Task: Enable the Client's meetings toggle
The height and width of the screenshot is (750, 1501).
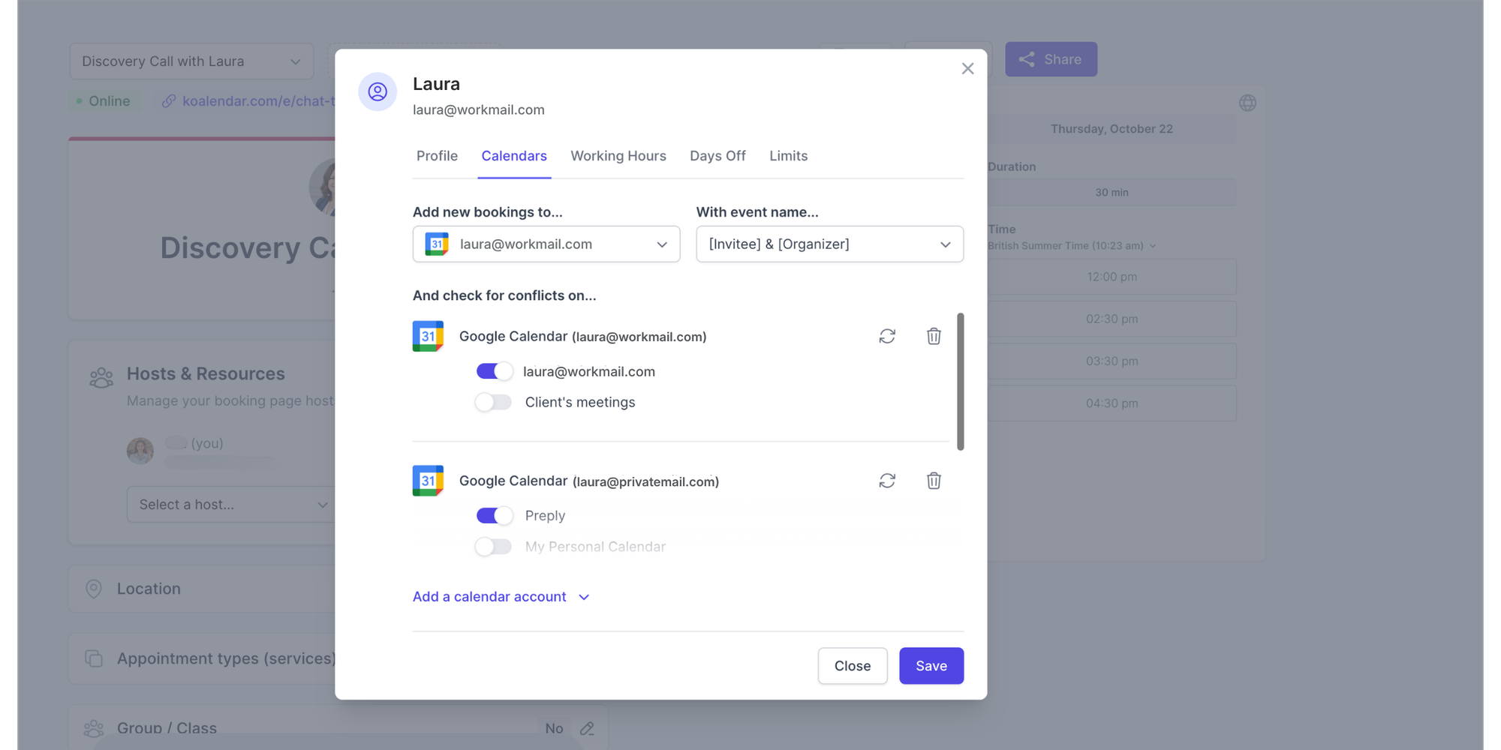Action: pyautogui.click(x=493, y=402)
